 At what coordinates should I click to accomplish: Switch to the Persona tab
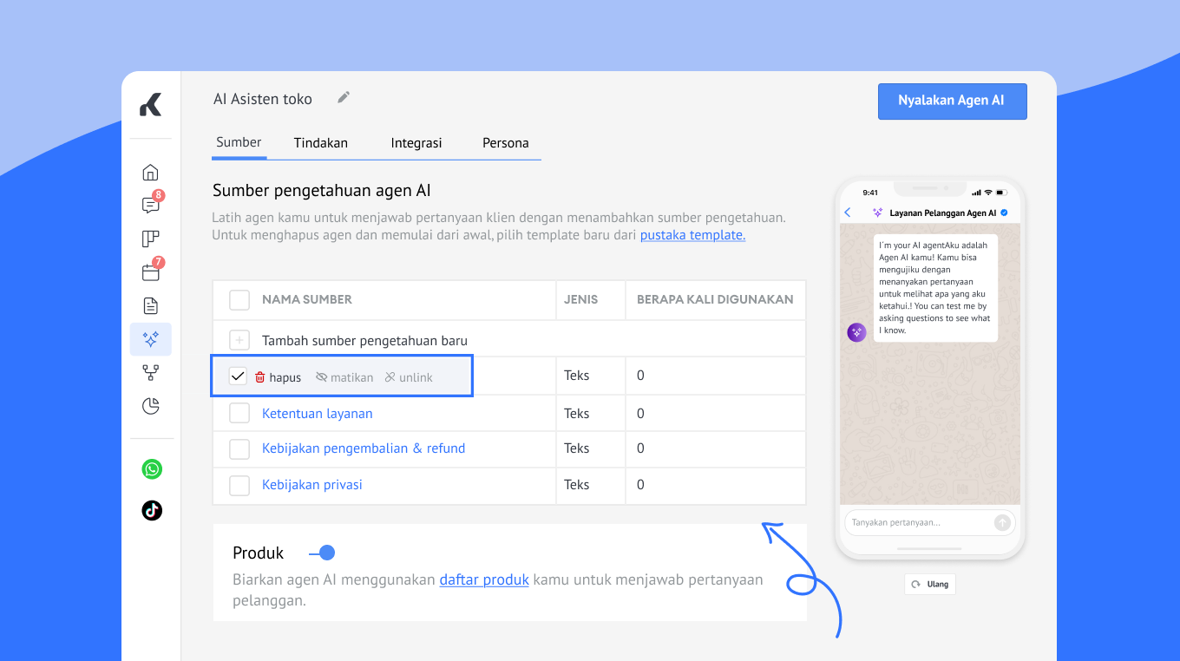[x=506, y=143]
